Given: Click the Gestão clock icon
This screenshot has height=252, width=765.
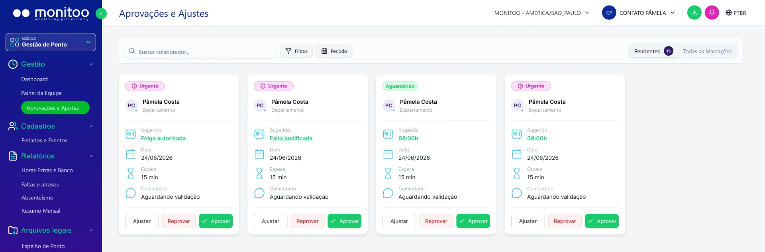Looking at the screenshot, I should pyautogui.click(x=13, y=64).
